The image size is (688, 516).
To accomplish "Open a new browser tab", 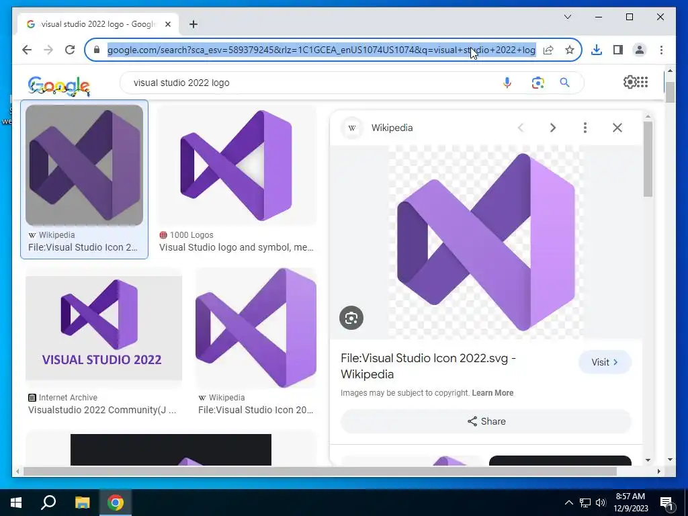I will 193,24.
